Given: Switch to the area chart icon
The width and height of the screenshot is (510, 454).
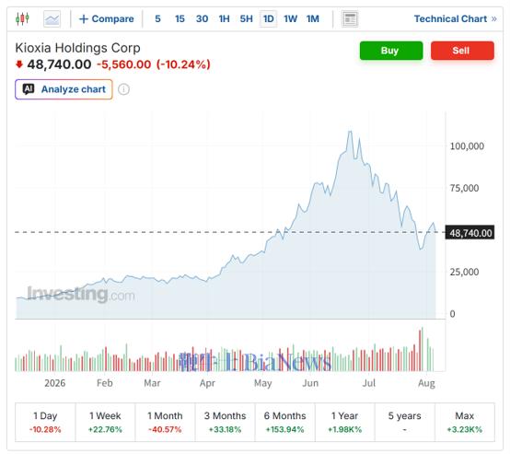Looking at the screenshot, I should pos(52,18).
